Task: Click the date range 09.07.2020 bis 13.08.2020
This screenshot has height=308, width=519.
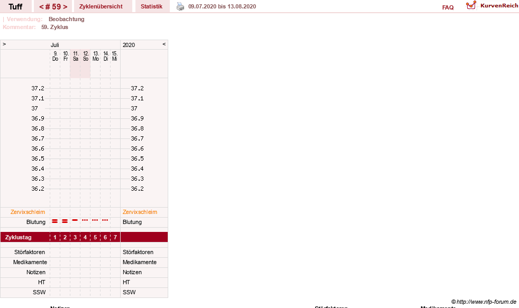Action: coord(222,6)
